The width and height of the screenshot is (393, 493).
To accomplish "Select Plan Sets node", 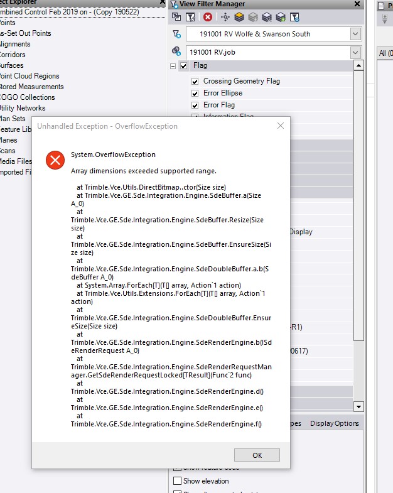I will point(13,119).
